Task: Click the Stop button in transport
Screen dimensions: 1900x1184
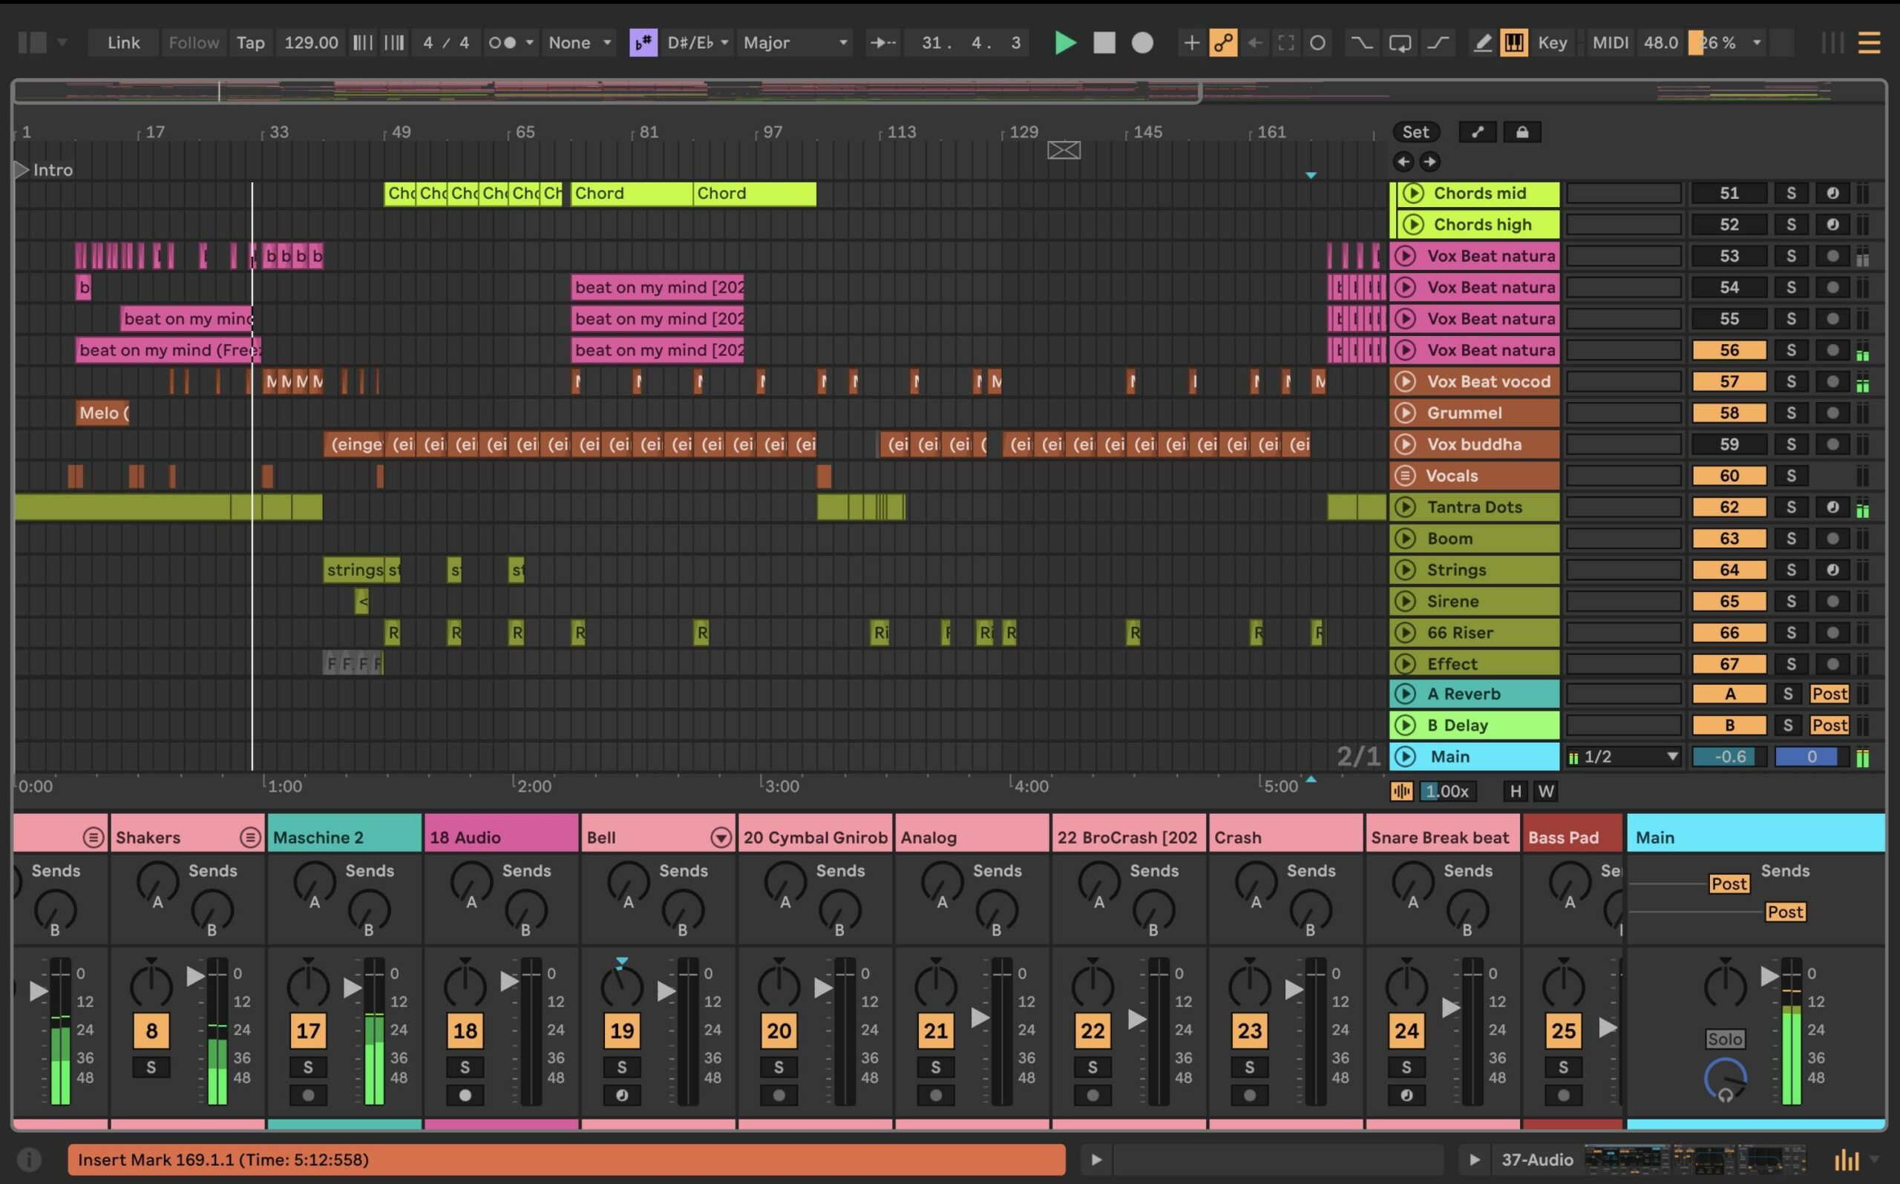Action: point(1104,42)
